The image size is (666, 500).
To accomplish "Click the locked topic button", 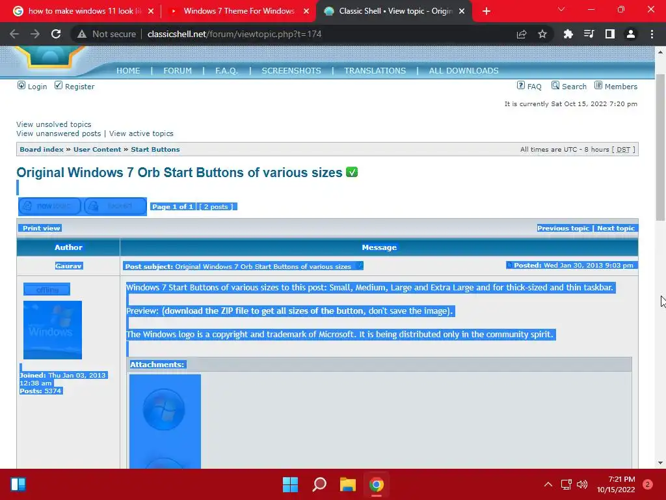I will pos(114,206).
